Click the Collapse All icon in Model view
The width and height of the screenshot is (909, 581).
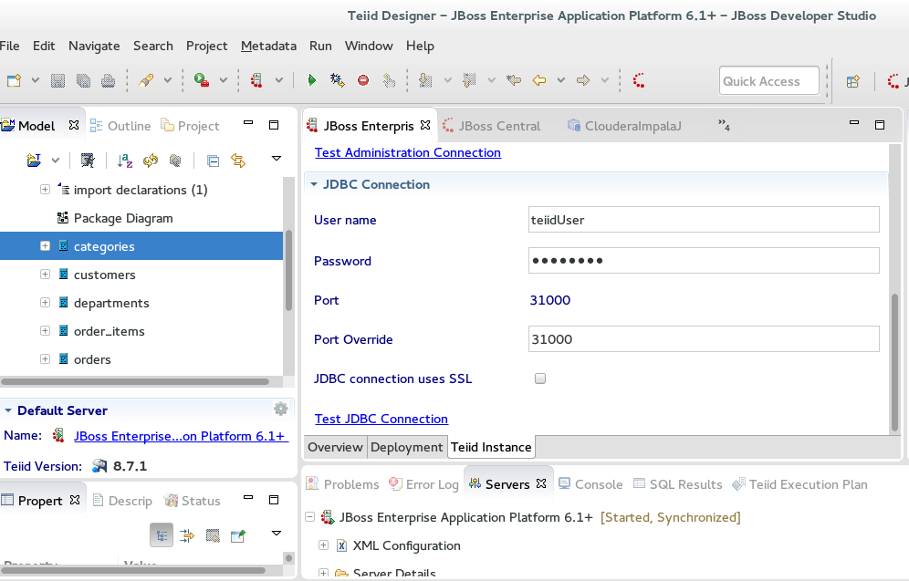pyautogui.click(x=213, y=161)
